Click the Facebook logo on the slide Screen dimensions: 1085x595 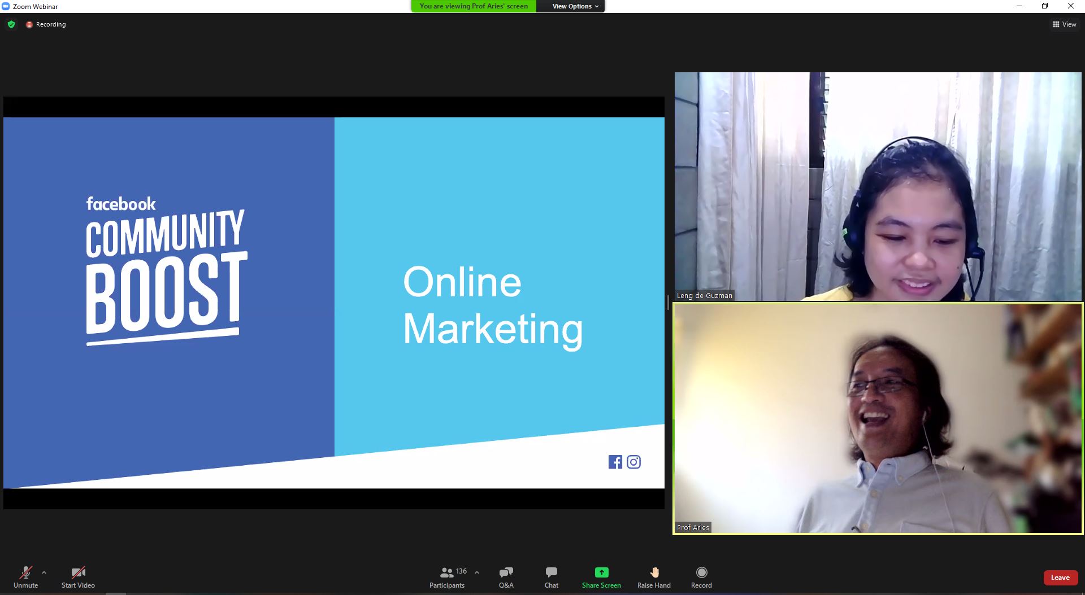tap(615, 462)
